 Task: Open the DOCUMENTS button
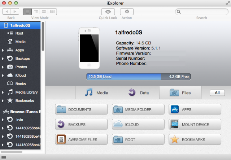[81, 109]
